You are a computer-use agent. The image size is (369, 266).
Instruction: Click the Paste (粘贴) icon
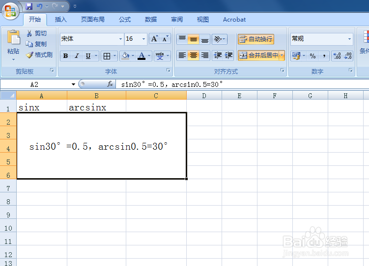[x=13, y=38]
